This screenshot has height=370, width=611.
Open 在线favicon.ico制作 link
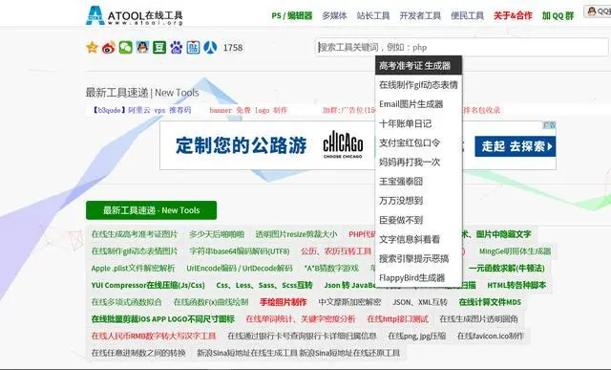(x=491, y=336)
